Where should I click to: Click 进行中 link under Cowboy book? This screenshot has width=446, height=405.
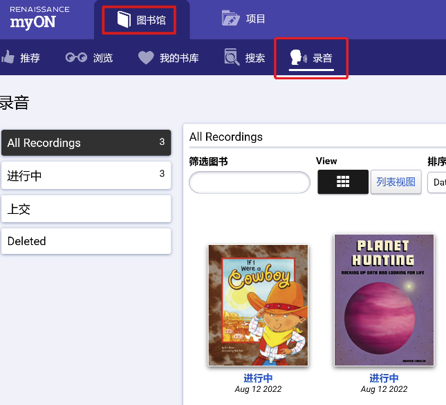point(258,378)
